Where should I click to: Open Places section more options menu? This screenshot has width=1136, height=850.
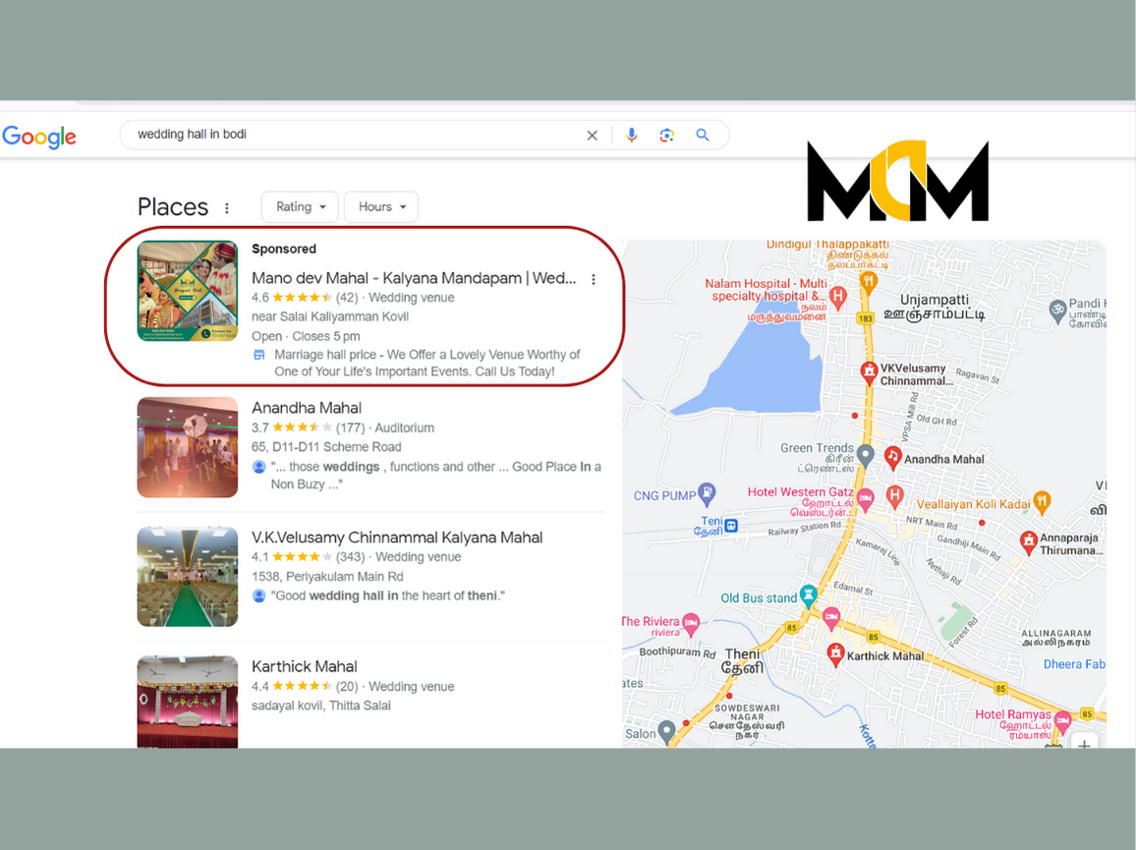click(227, 208)
